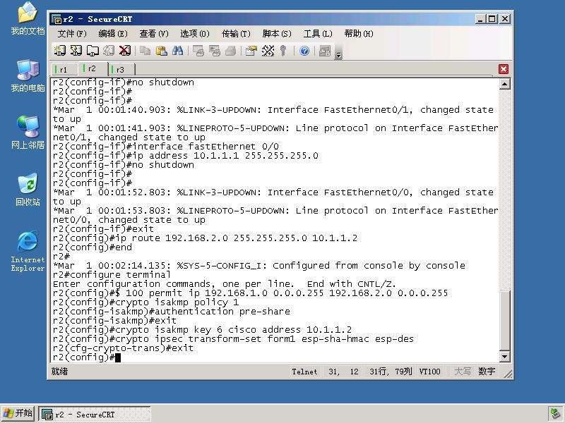Open Connect in Tab toolbar icon
The width and height of the screenshot is (565, 423).
(x=93, y=51)
